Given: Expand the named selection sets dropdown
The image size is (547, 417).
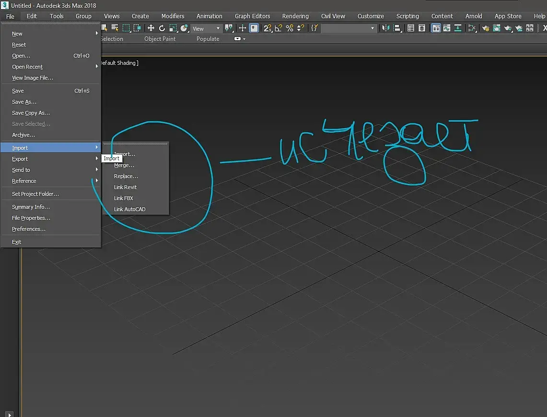Looking at the screenshot, I should (349, 28).
